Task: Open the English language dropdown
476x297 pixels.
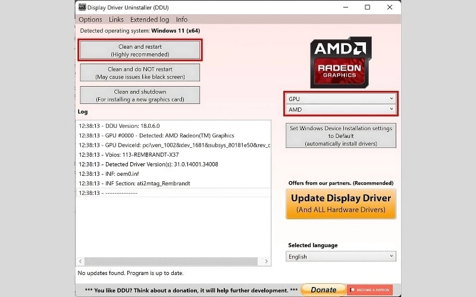Action: click(341, 257)
